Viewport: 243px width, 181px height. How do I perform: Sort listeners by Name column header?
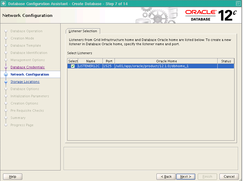click(90, 61)
